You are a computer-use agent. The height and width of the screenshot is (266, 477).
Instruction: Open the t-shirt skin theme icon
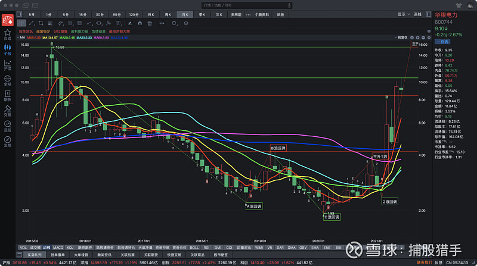tap(459, 5)
